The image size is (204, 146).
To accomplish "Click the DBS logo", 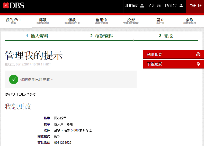I will [13, 5].
